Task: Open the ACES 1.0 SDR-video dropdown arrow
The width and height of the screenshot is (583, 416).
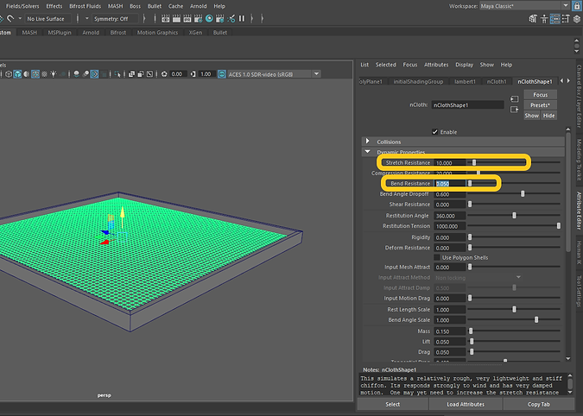Action: point(316,74)
